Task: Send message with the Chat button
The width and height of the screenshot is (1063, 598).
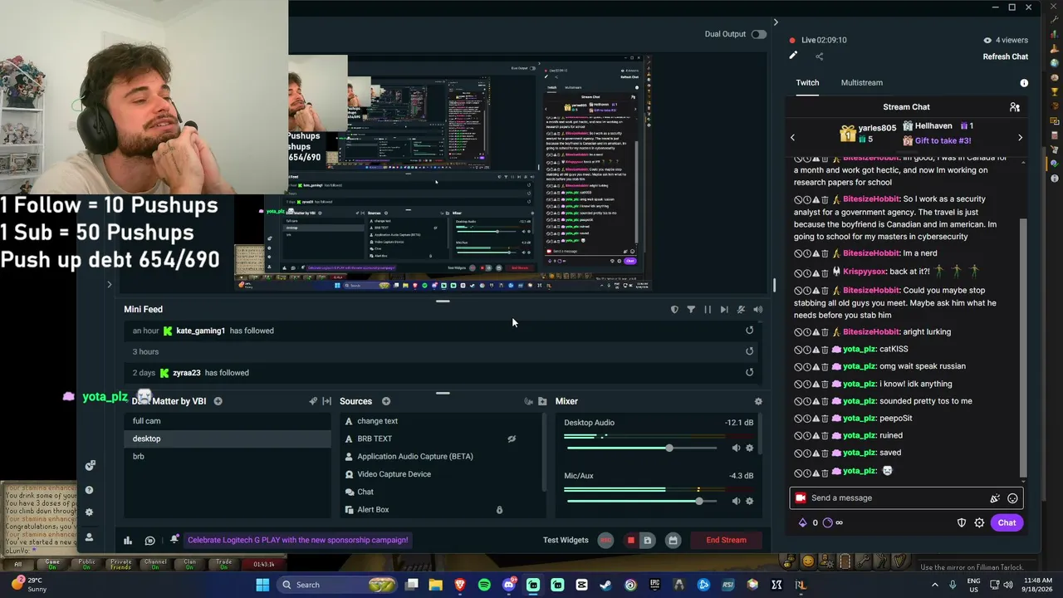Action: (1007, 523)
